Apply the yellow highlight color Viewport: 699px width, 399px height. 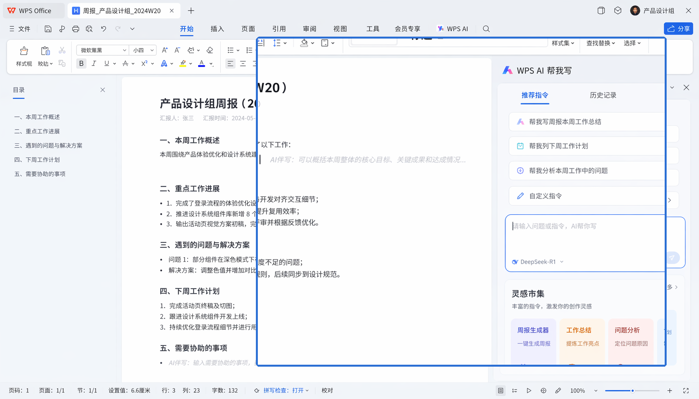[x=183, y=64]
